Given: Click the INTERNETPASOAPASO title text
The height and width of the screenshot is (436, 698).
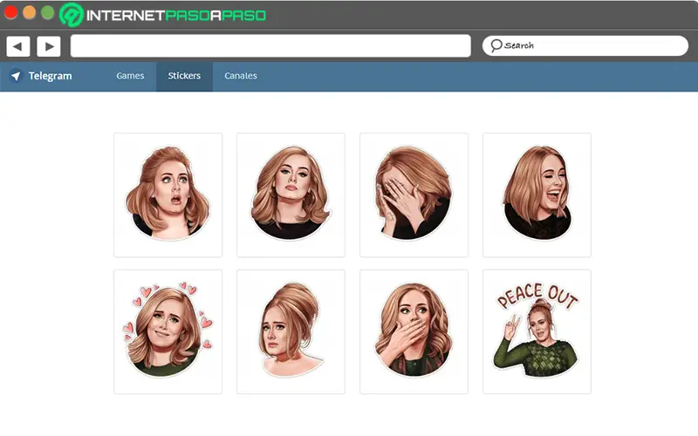Looking at the screenshot, I should (176, 16).
